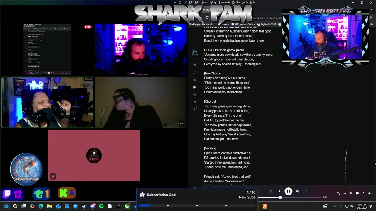Open the MyHealthONE bookmark
376x211 pixels.
pyautogui.click(x=266, y=24)
